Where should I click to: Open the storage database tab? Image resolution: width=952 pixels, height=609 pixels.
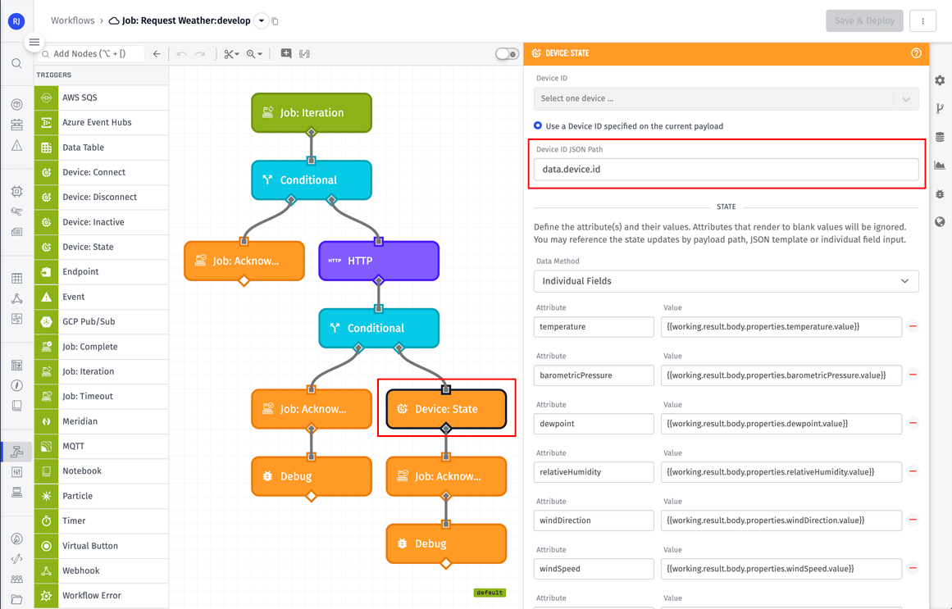(x=940, y=137)
